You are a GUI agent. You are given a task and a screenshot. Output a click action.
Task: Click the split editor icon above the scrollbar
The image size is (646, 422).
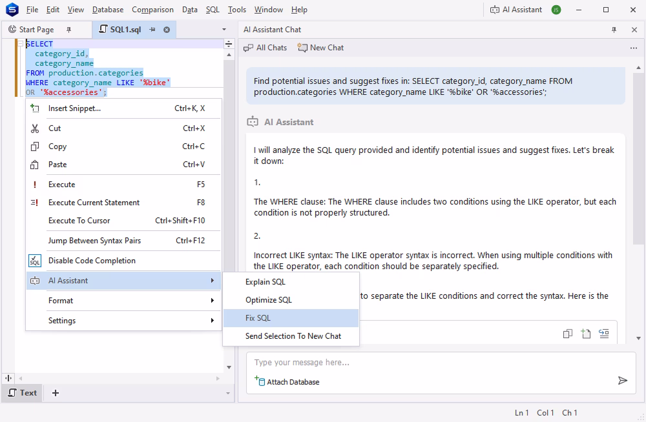(x=229, y=44)
